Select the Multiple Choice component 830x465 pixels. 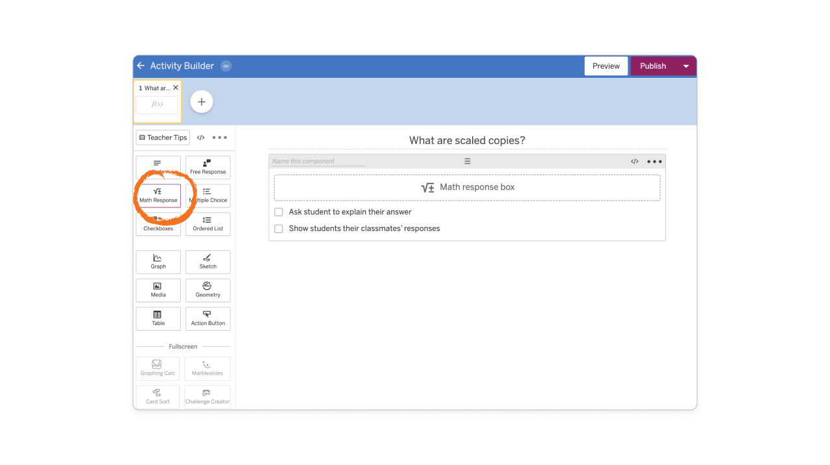pos(207,196)
